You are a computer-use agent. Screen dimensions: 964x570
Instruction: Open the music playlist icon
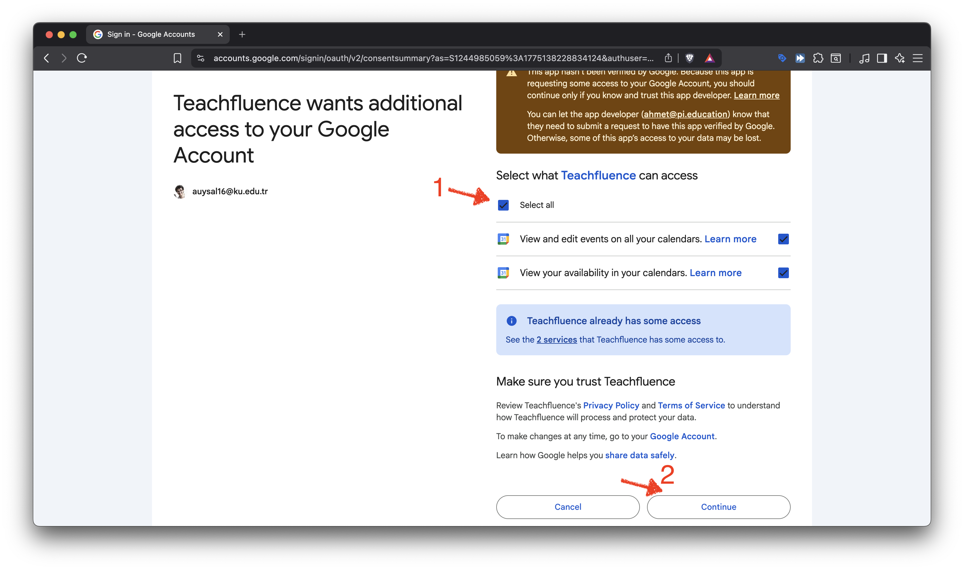coord(864,58)
